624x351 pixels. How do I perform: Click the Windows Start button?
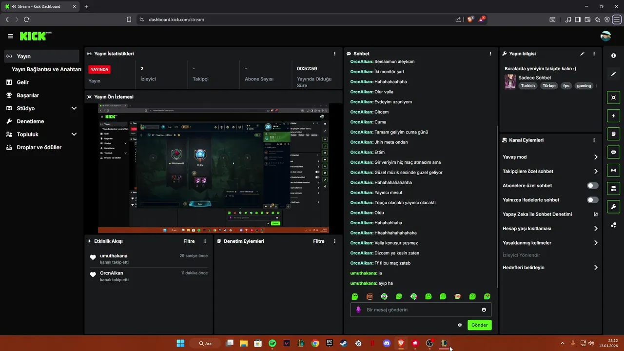[x=180, y=343]
